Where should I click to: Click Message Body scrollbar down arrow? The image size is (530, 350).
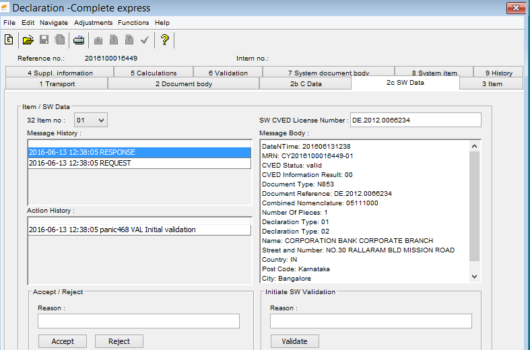pyautogui.click(x=474, y=277)
